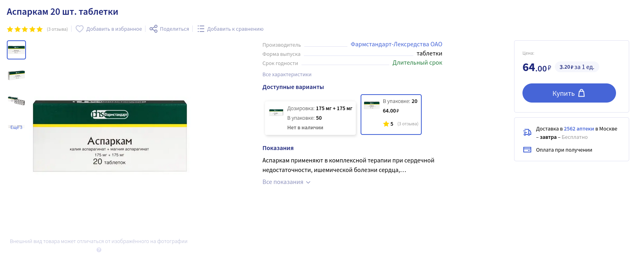
Task: Click the five-star rating under the title
Action: coord(25,29)
